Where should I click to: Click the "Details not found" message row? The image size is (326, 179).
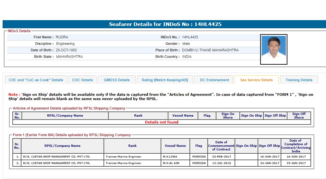(162, 122)
